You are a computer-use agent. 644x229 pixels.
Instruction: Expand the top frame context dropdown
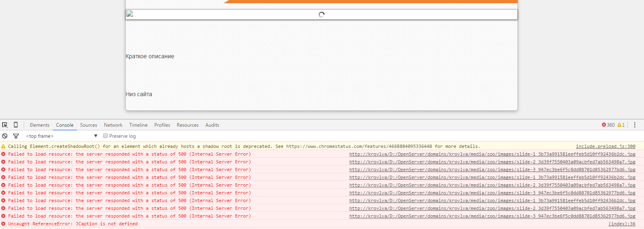click(x=61, y=136)
